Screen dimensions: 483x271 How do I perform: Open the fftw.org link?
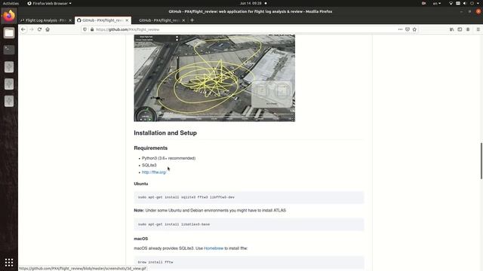[154, 172]
